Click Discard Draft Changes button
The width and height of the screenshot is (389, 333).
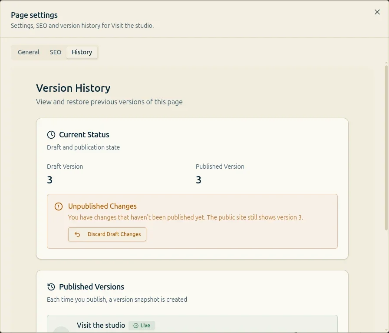tap(107, 234)
